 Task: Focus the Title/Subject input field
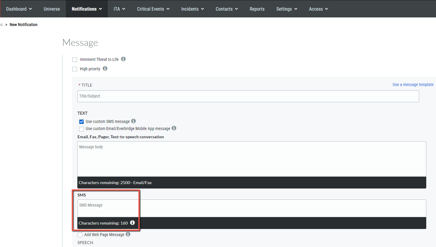(248, 96)
